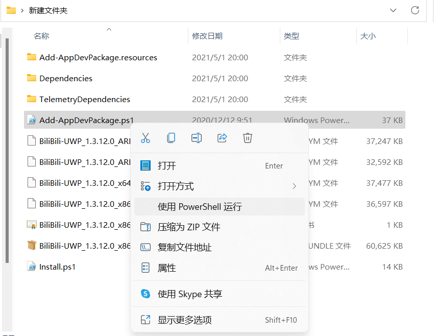434x336 pixels.
Task: Click 新建文件夹 in the address breadcrumb
Action: (48, 11)
